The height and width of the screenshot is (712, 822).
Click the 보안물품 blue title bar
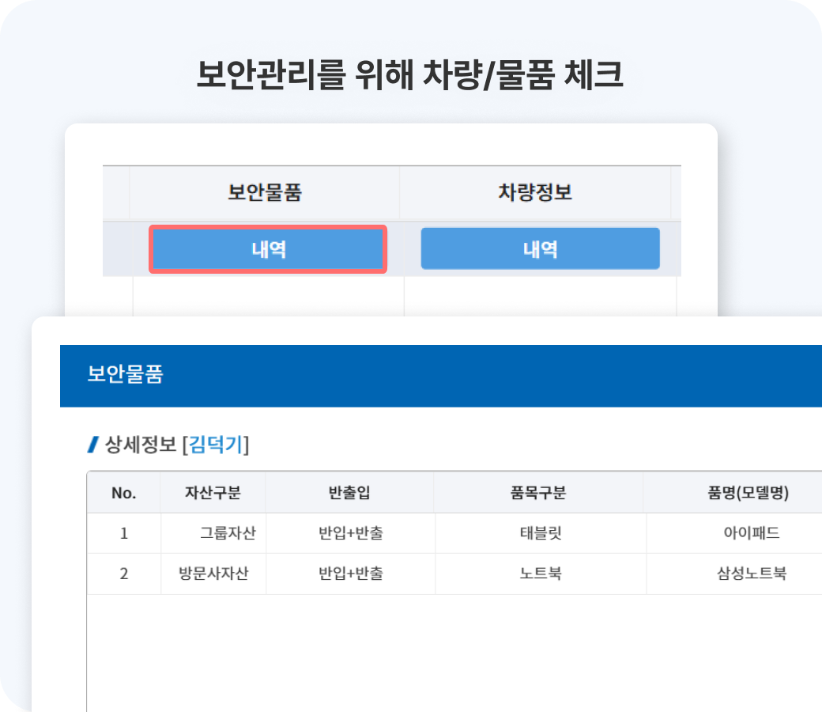click(125, 375)
